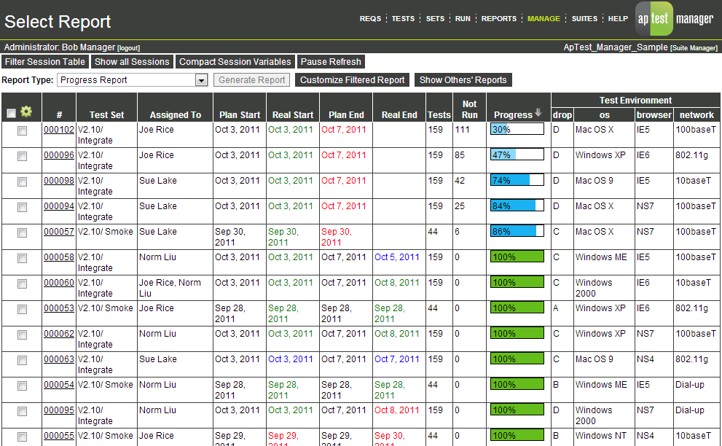Click the gear icon in the table header
Viewport: 722px width, 446px height.
pos(26,111)
